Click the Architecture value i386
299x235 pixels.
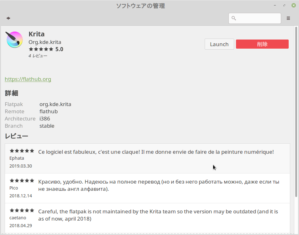pos(45,119)
